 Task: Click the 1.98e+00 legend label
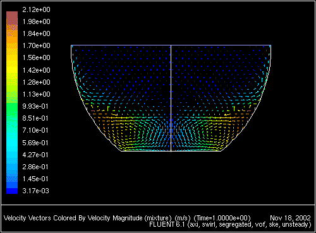[x=36, y=21]
